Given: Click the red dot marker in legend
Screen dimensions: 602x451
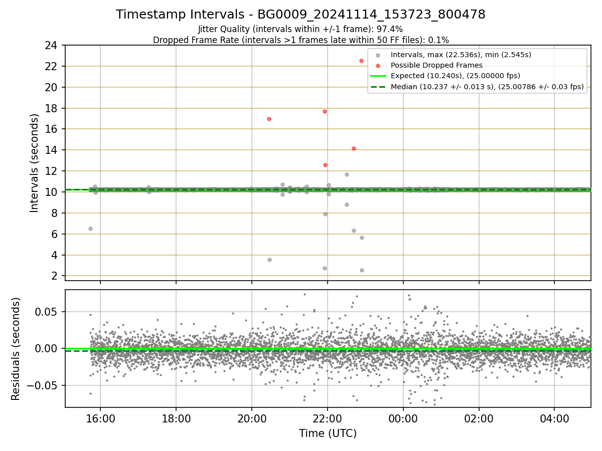Looking at the screenshot, I should click(x=378, y=65).
